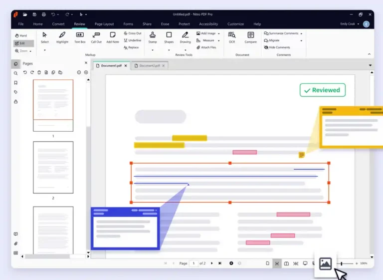
Task: Click the Reviewed stamp on page
Action: coord(323,90)
